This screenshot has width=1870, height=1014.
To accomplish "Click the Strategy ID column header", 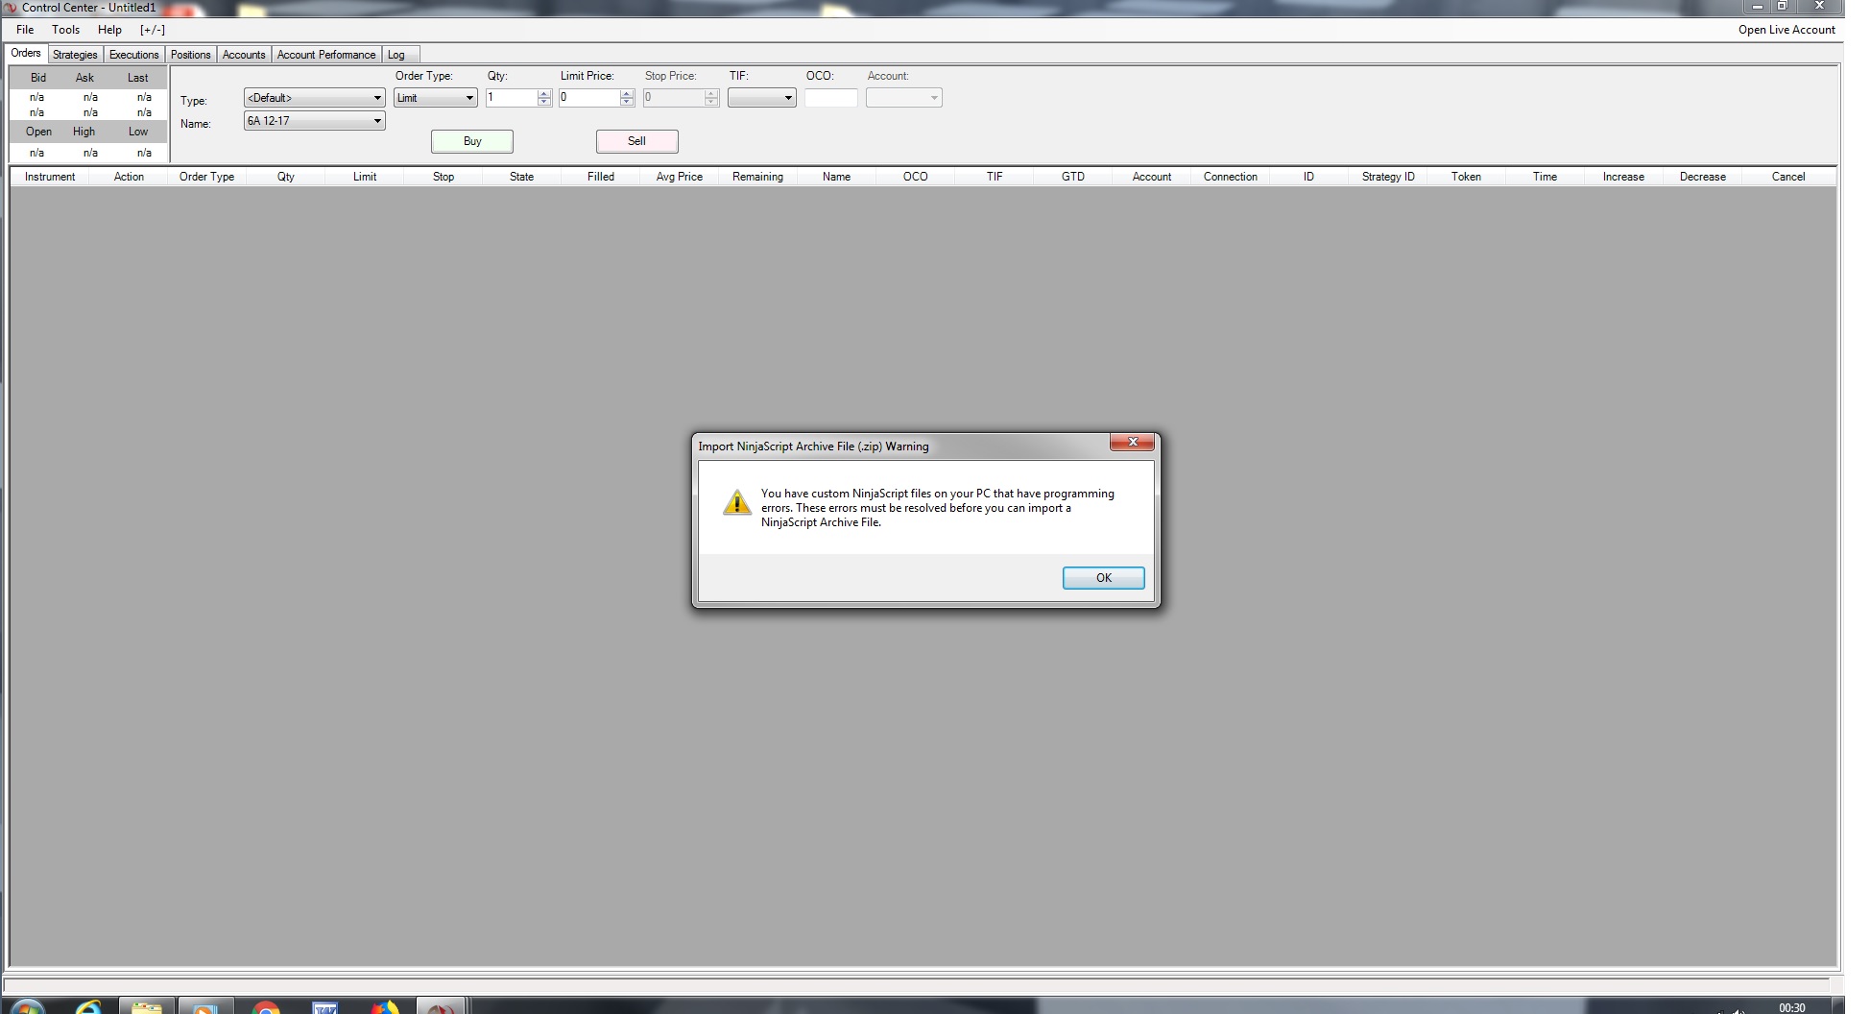I will click(x=1388, y=177).
